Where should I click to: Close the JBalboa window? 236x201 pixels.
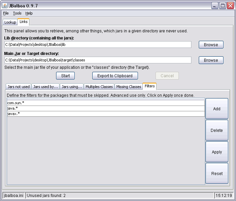click(231, 6)
